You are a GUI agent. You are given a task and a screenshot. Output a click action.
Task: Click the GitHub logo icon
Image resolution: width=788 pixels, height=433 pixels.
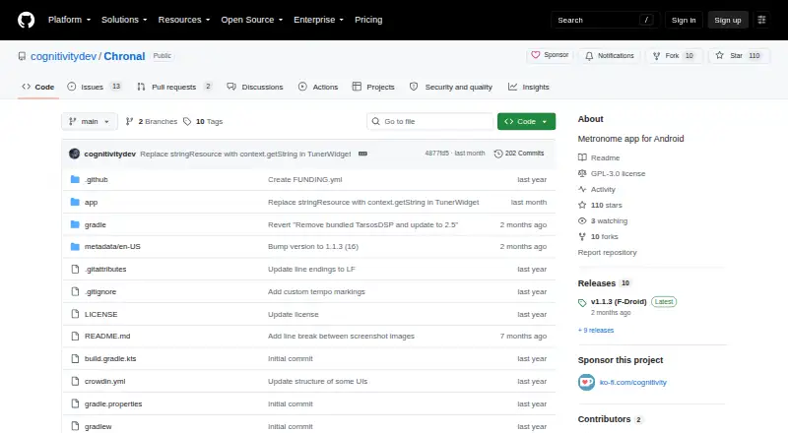pos(27,20)
